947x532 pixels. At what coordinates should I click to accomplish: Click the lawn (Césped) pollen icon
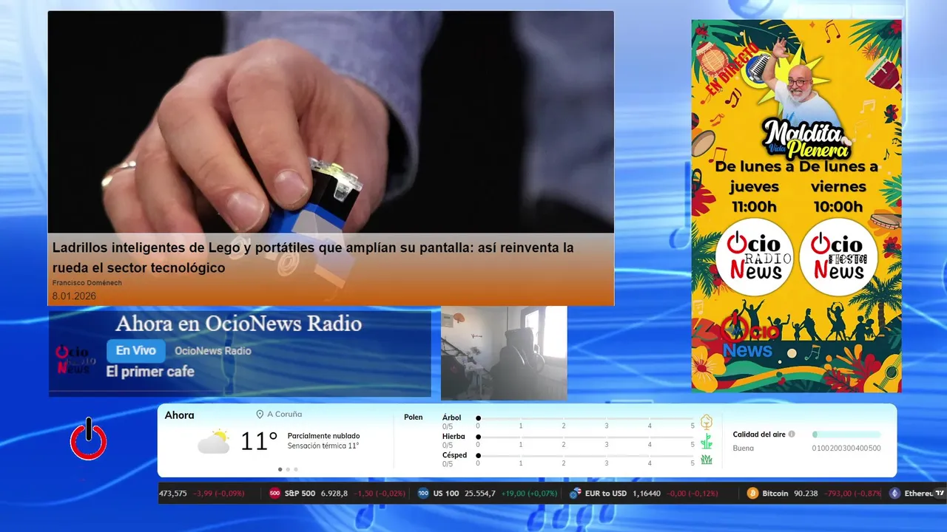707,460
